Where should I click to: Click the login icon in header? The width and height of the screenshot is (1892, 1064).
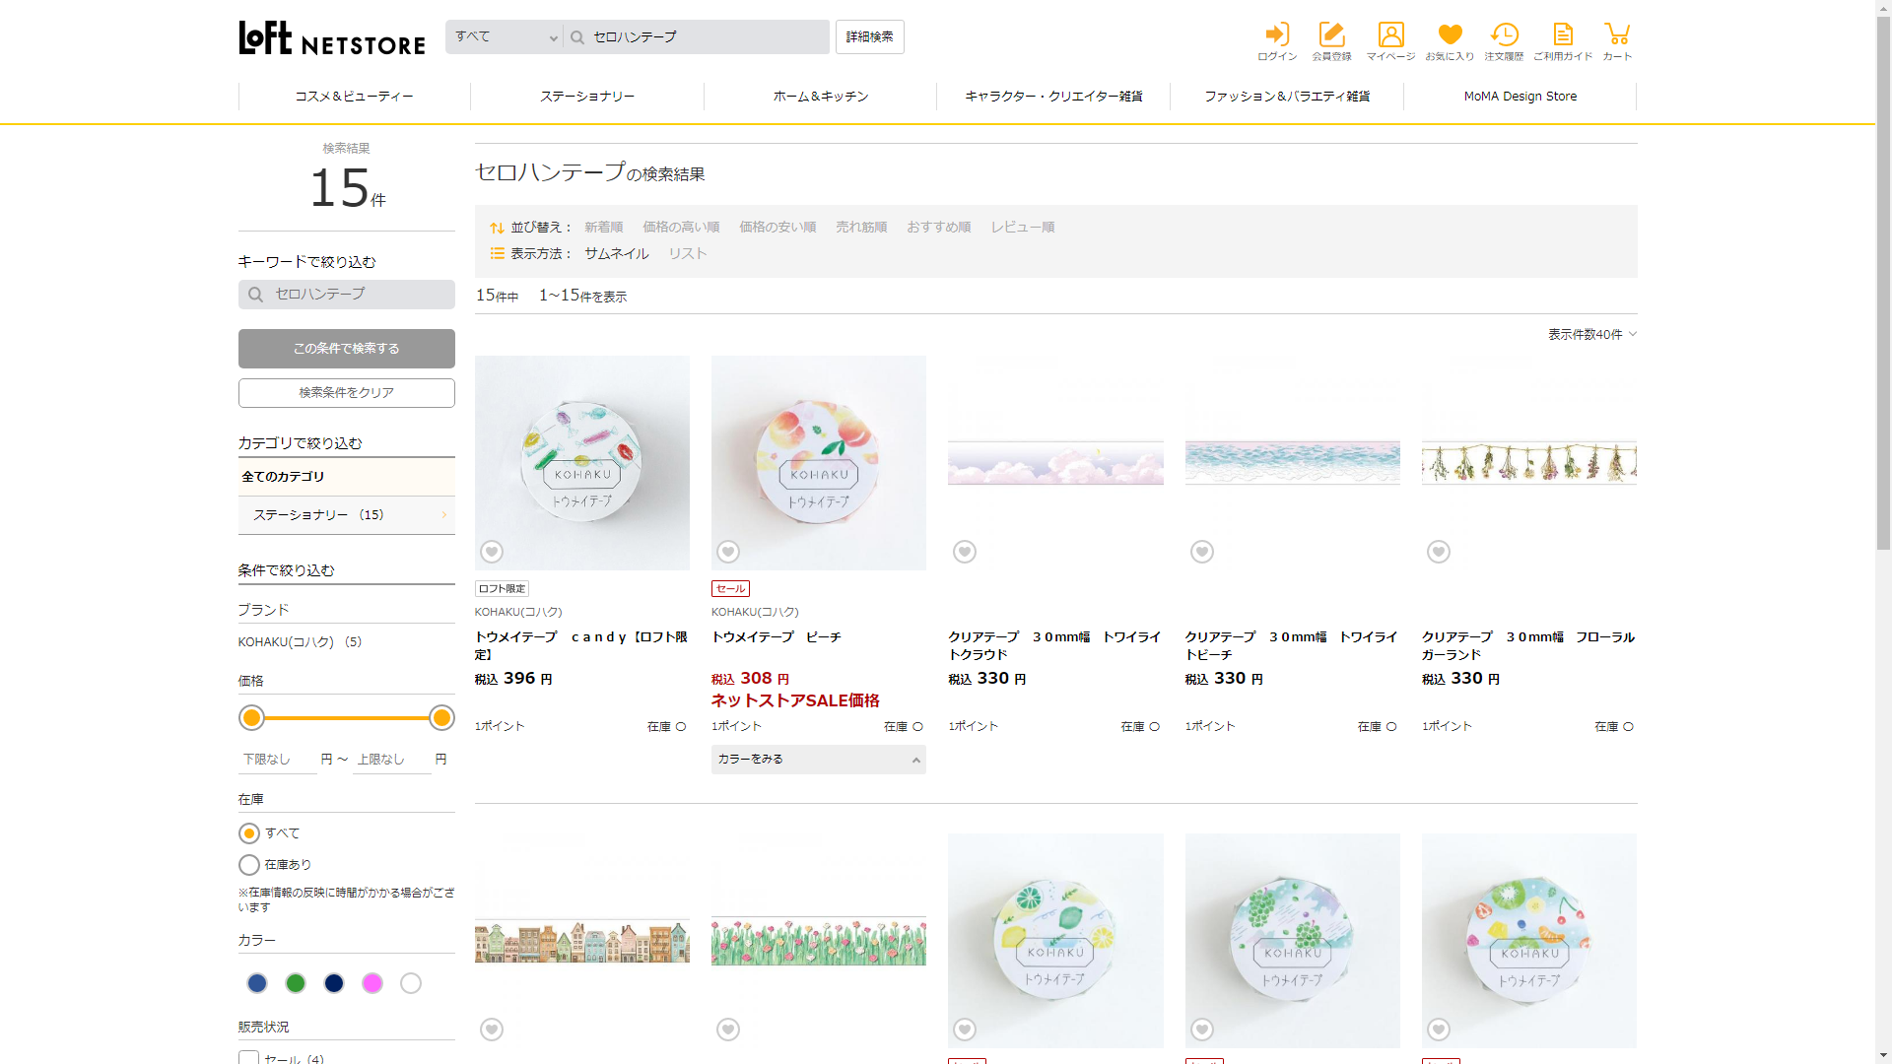coord(1277,35)
